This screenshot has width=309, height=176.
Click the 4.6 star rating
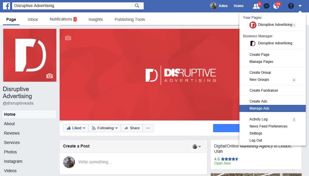[x=226, y=159]
